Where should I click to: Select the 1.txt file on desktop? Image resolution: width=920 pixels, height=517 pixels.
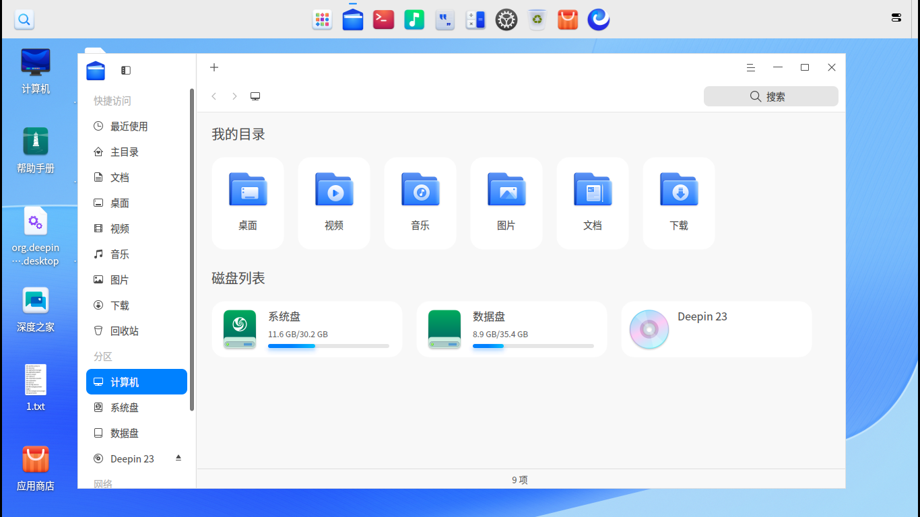(x=36, y=387)
